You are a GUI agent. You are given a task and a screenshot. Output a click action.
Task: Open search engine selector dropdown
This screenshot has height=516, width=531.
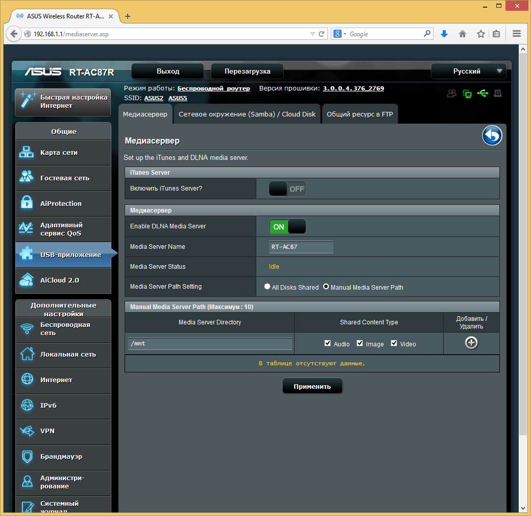340,34
